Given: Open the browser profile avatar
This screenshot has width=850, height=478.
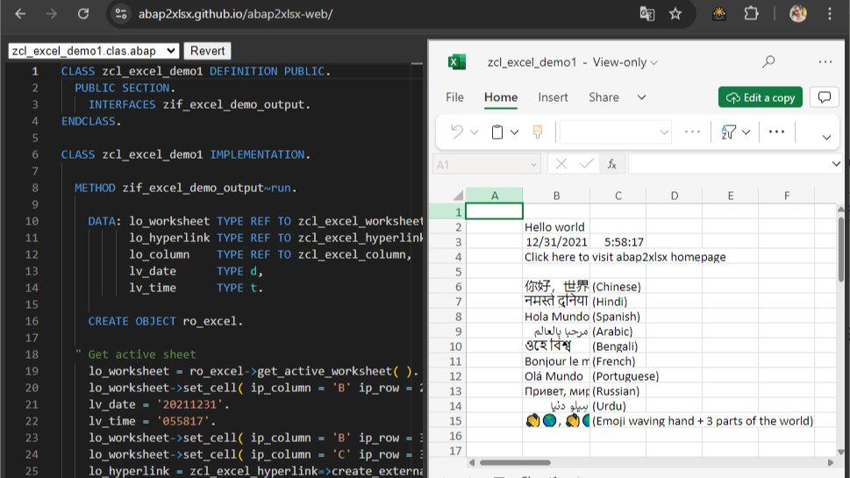Looking at the screenshot, I should 797,13.
